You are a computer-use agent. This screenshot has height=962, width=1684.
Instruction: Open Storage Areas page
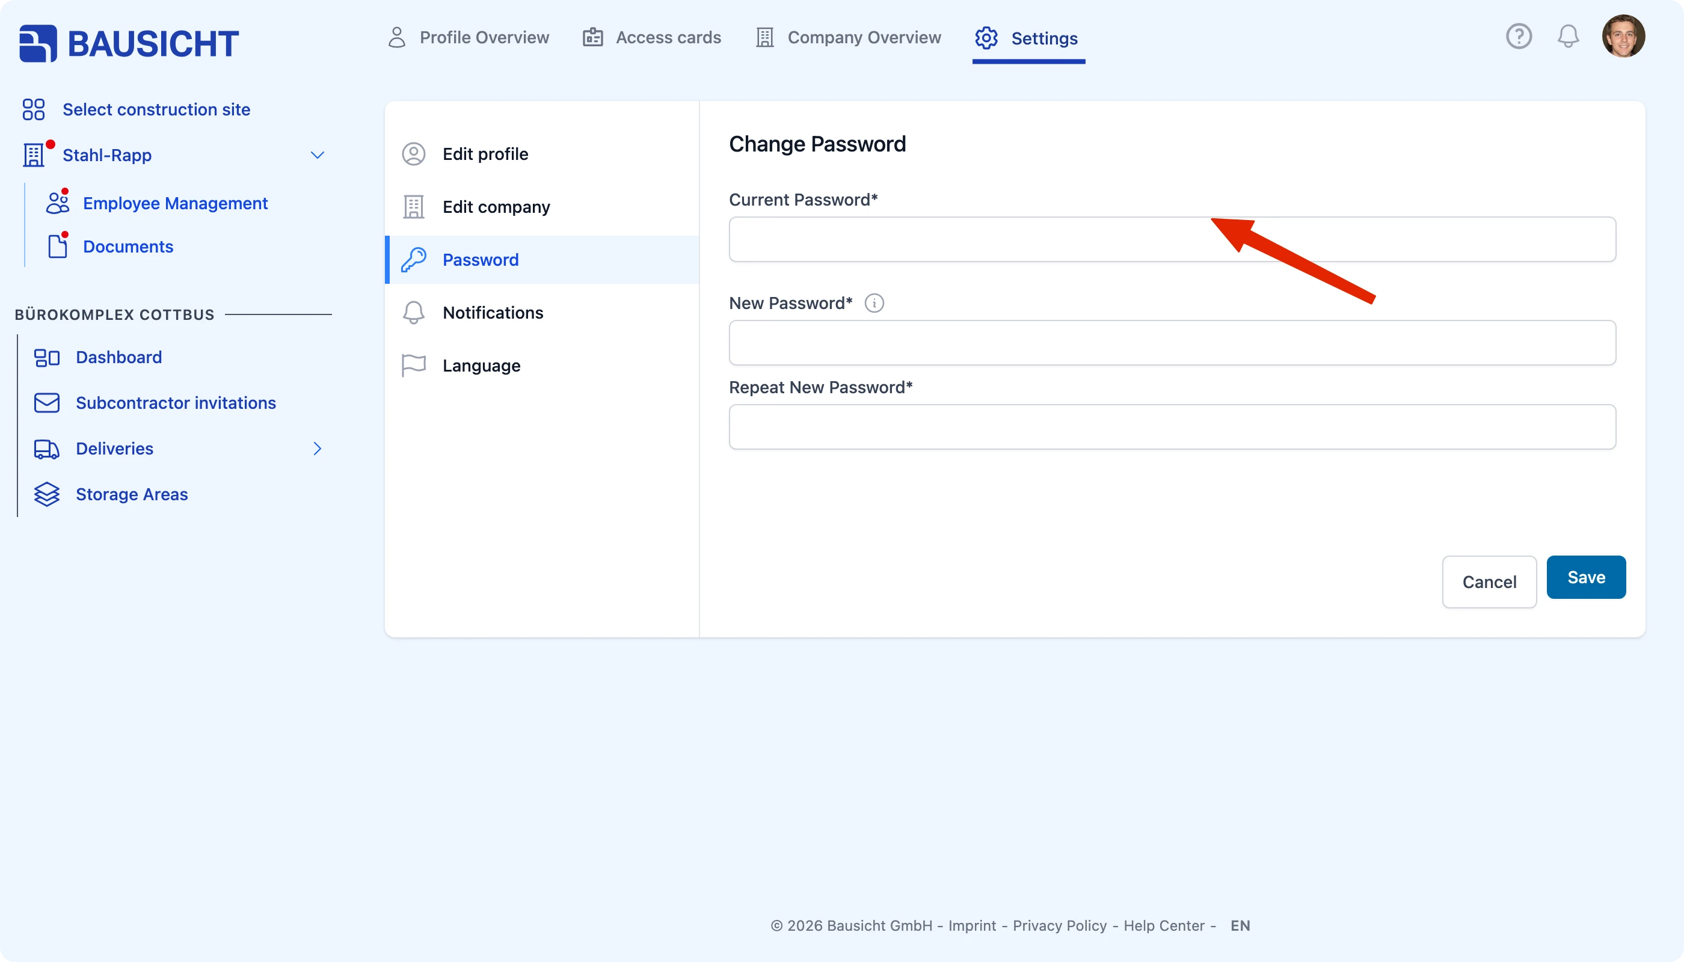(132, 494)
